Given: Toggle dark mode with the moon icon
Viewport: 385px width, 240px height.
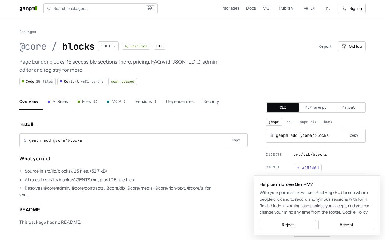Looking at the screenshot, I should click(x=328, y=8).
